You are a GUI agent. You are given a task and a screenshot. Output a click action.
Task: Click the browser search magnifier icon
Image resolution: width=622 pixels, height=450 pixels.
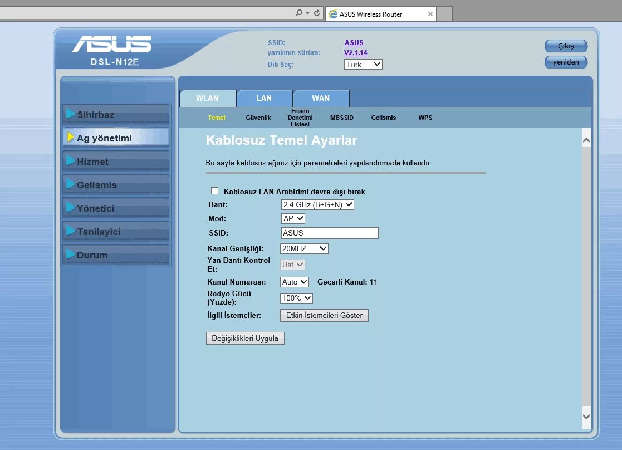(x=298, y=13)
